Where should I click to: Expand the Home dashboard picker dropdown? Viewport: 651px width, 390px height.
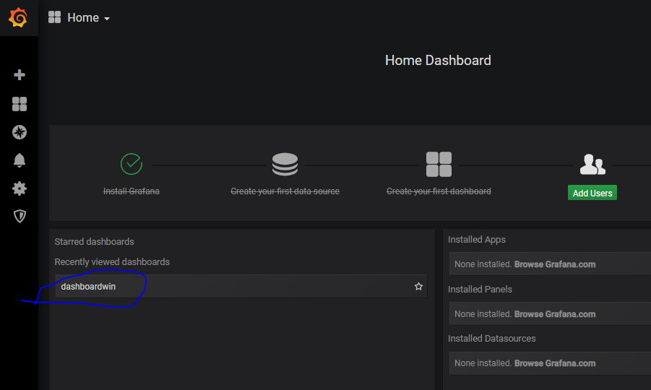pos(88,18)
